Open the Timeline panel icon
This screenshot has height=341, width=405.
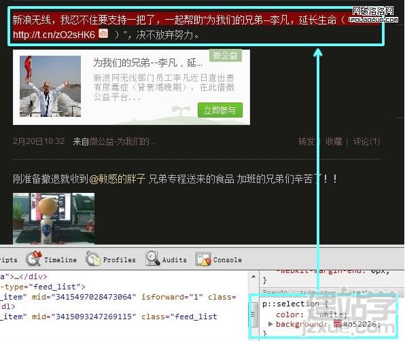34,258
